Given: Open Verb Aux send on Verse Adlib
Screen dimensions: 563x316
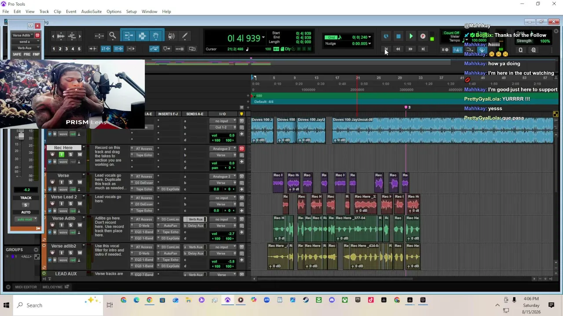Looking at the screenshot, I should [196, 219].
